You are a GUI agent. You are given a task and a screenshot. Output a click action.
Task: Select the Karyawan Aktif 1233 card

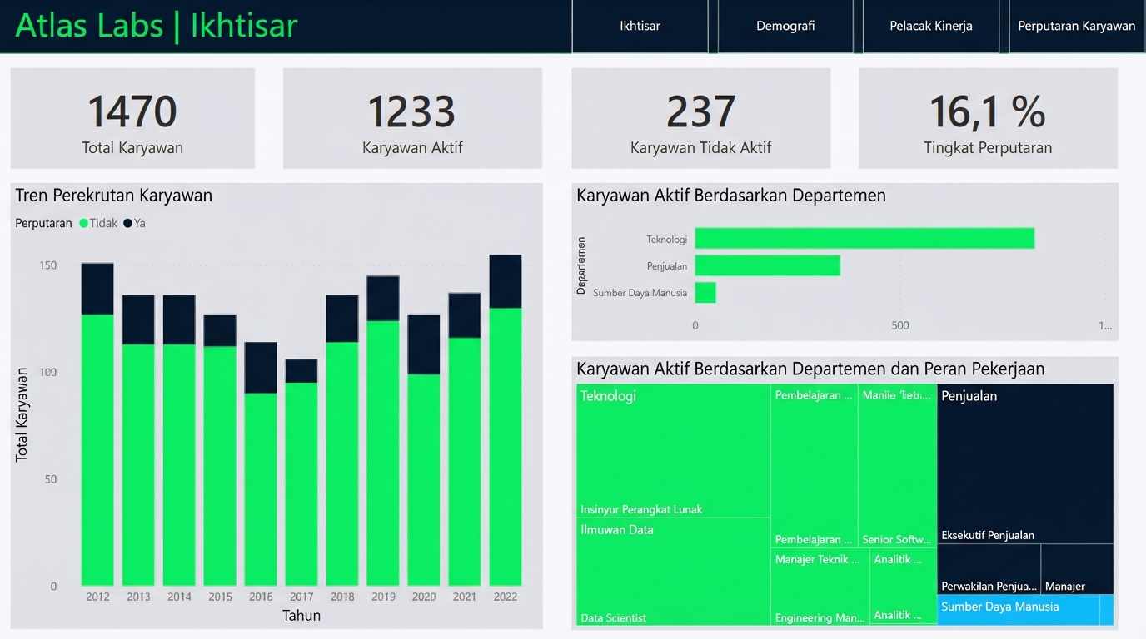tap(412, 118)
